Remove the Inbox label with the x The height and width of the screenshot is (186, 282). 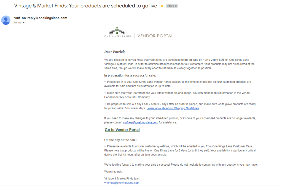pos(176,6)
